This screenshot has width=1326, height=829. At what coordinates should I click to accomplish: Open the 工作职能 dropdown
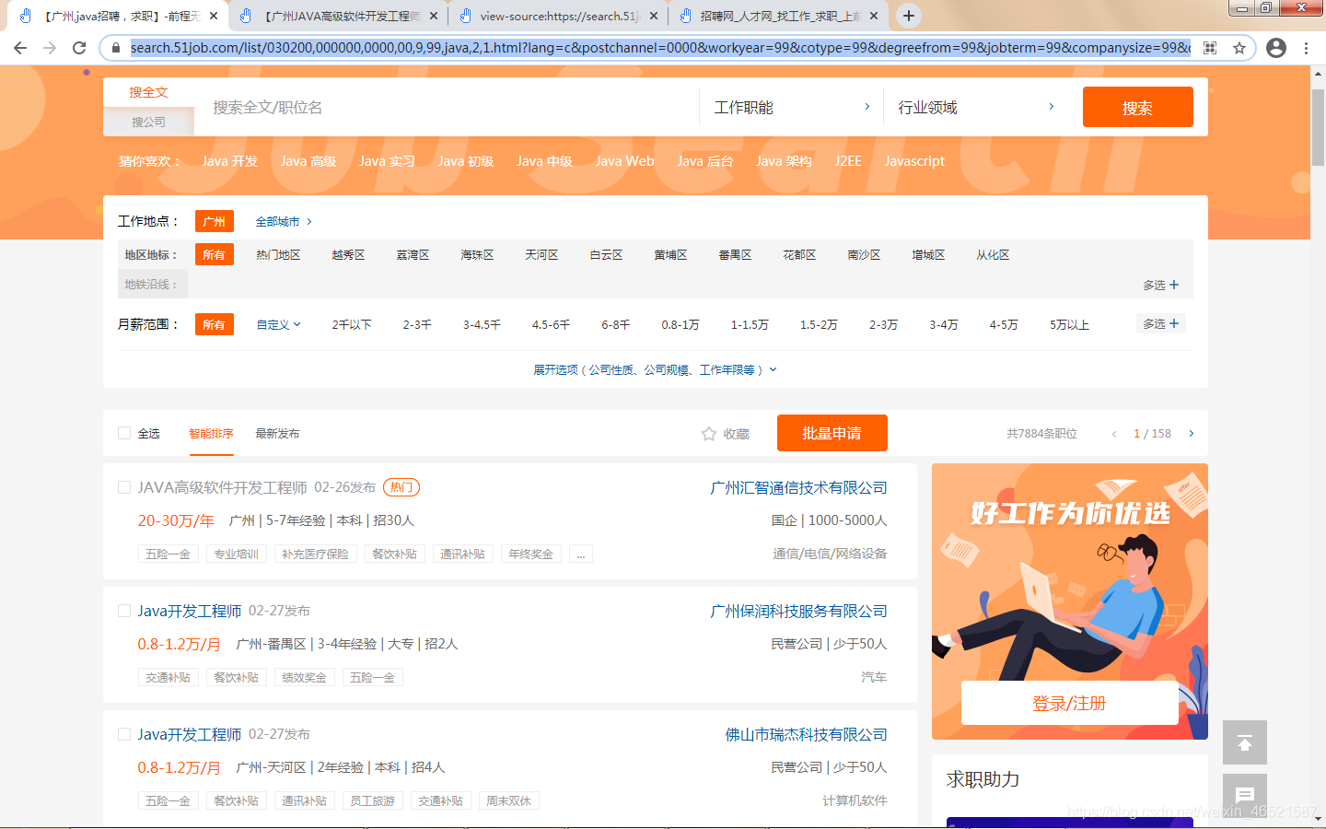point(792,108)
